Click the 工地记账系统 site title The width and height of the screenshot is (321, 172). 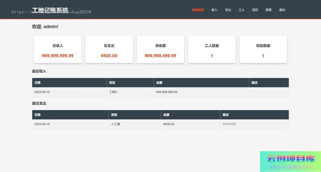tap(50, 10)
